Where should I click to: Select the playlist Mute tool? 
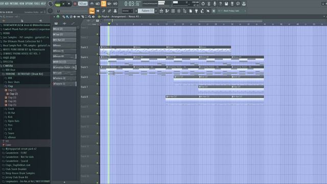click(75, 17)
